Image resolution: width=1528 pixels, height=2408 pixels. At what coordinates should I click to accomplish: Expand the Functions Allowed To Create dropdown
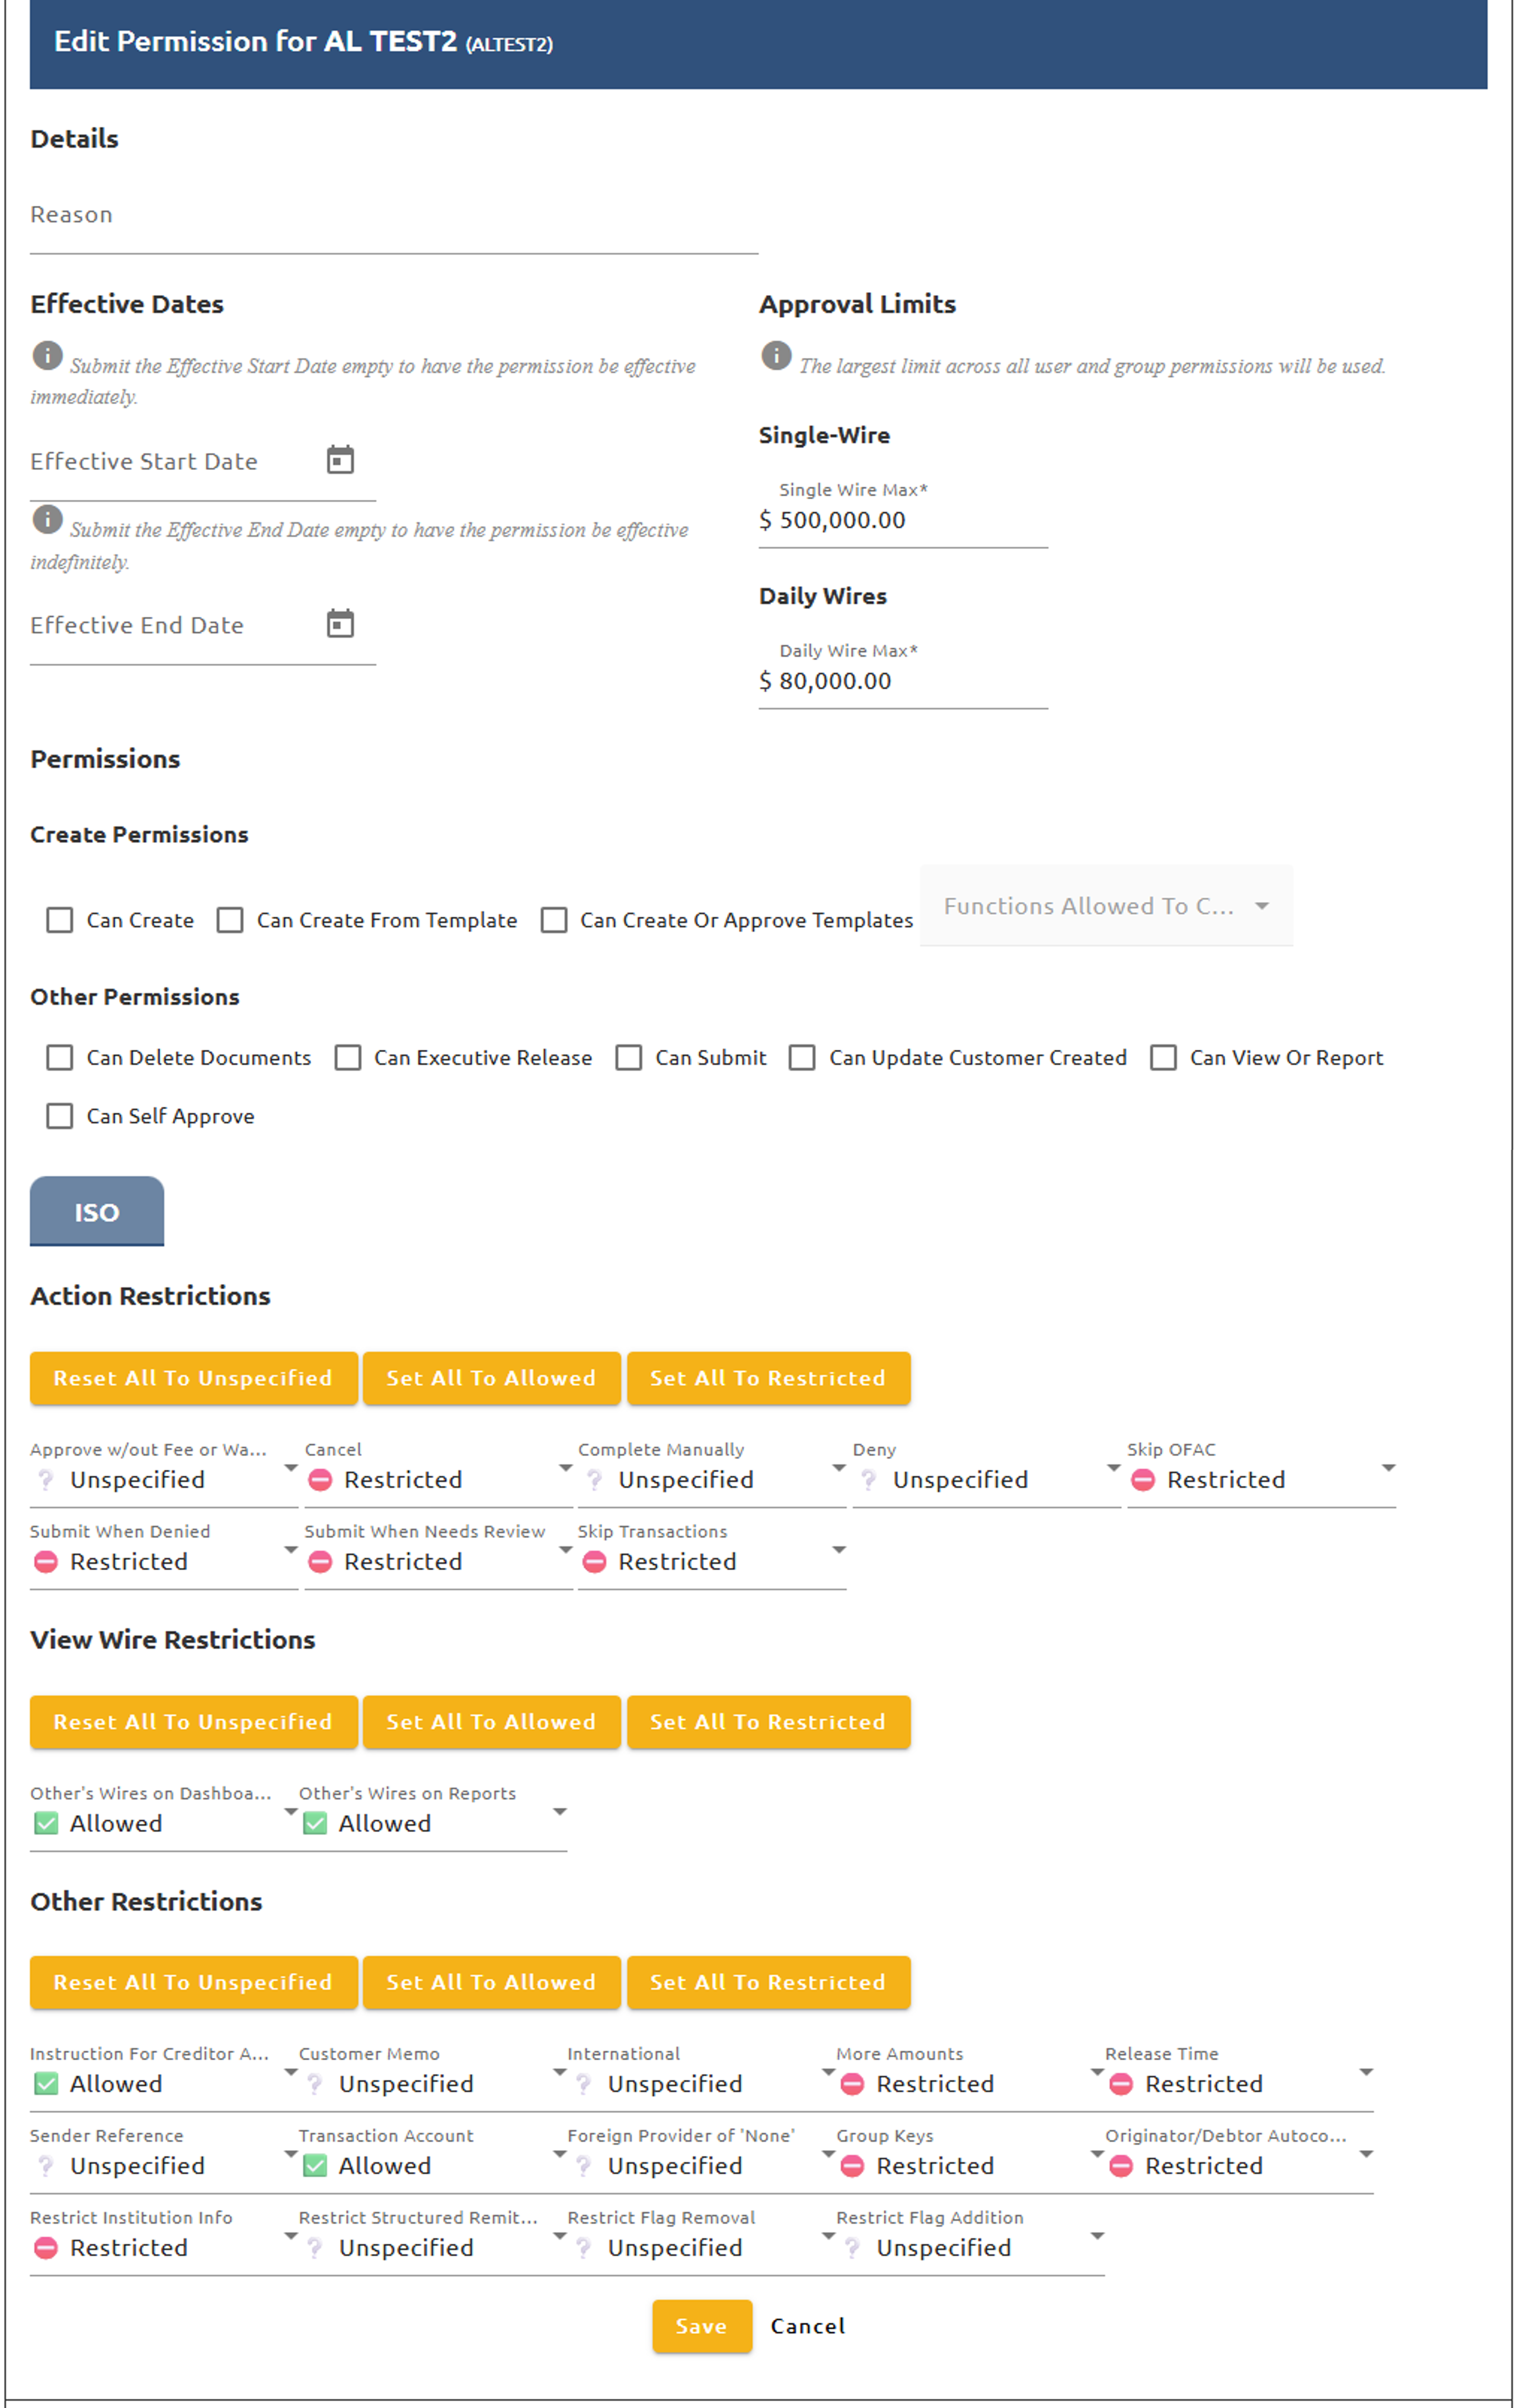click(1105, 906)
